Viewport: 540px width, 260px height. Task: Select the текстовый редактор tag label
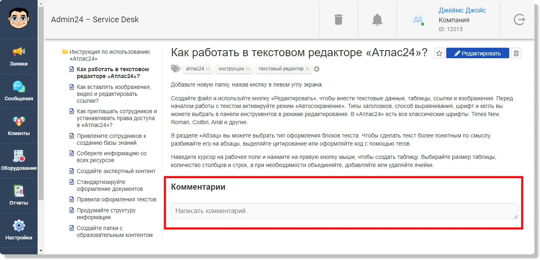(281, 69)
